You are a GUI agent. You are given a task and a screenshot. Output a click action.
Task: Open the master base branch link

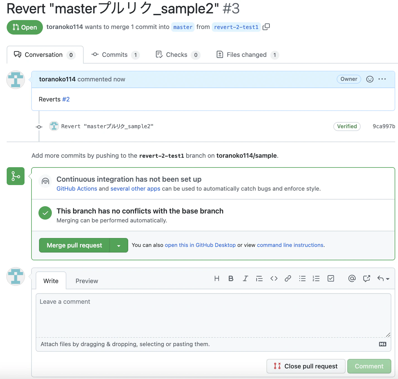(x=183, y=27)
